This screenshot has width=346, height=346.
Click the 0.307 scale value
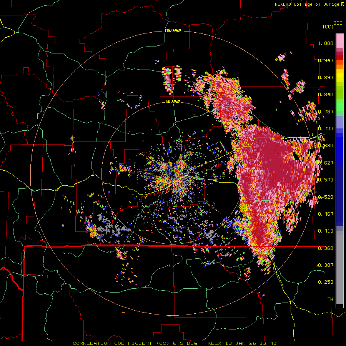(326, 265)
